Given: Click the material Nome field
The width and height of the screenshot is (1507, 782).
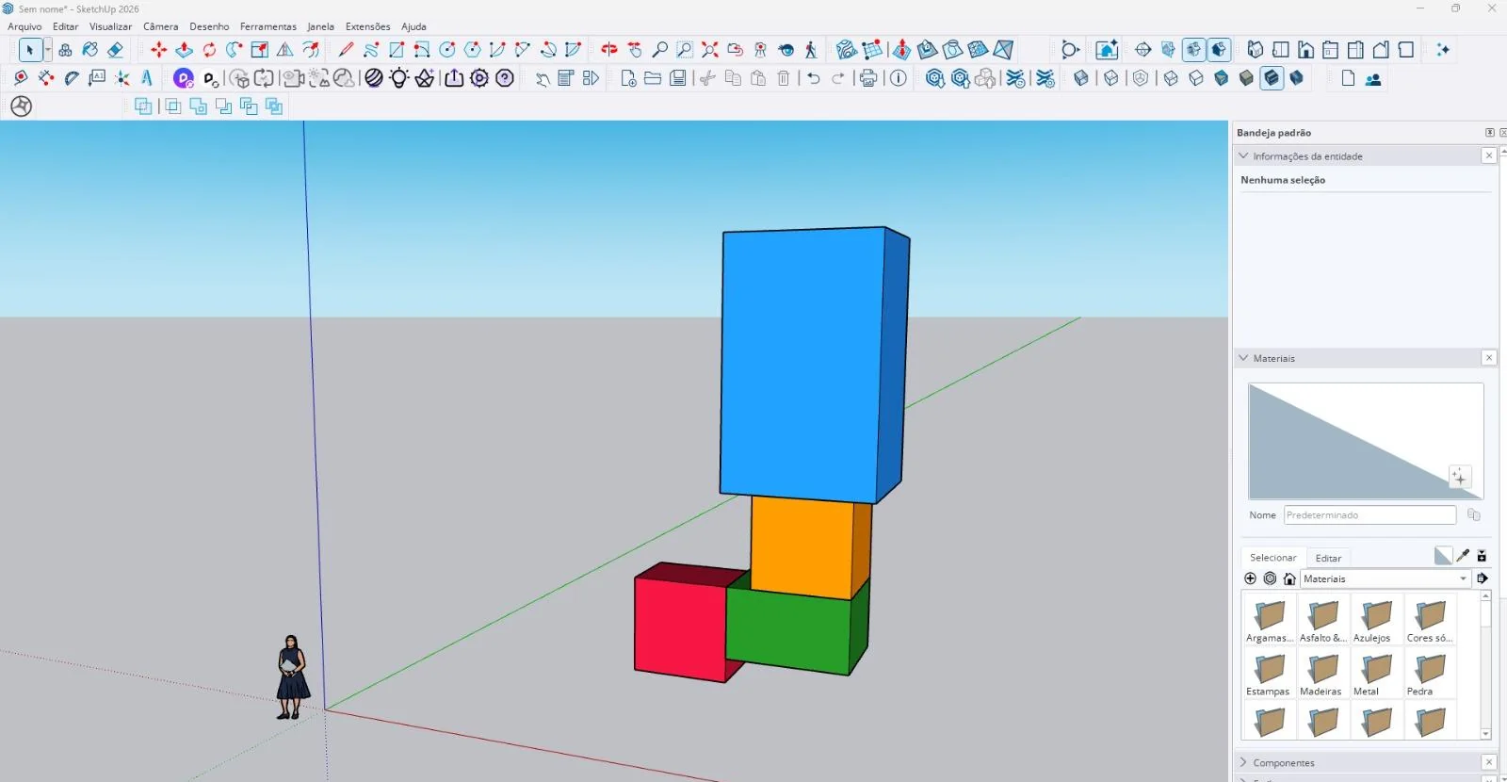Looking at the screenshot, I should click(1369, 515).
